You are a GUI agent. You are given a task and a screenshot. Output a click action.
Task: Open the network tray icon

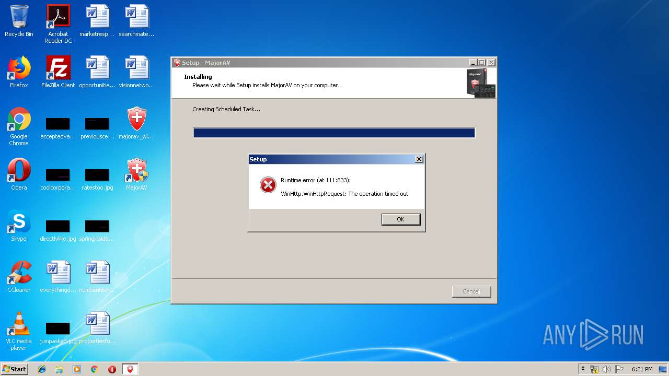(x=594, y=369)
